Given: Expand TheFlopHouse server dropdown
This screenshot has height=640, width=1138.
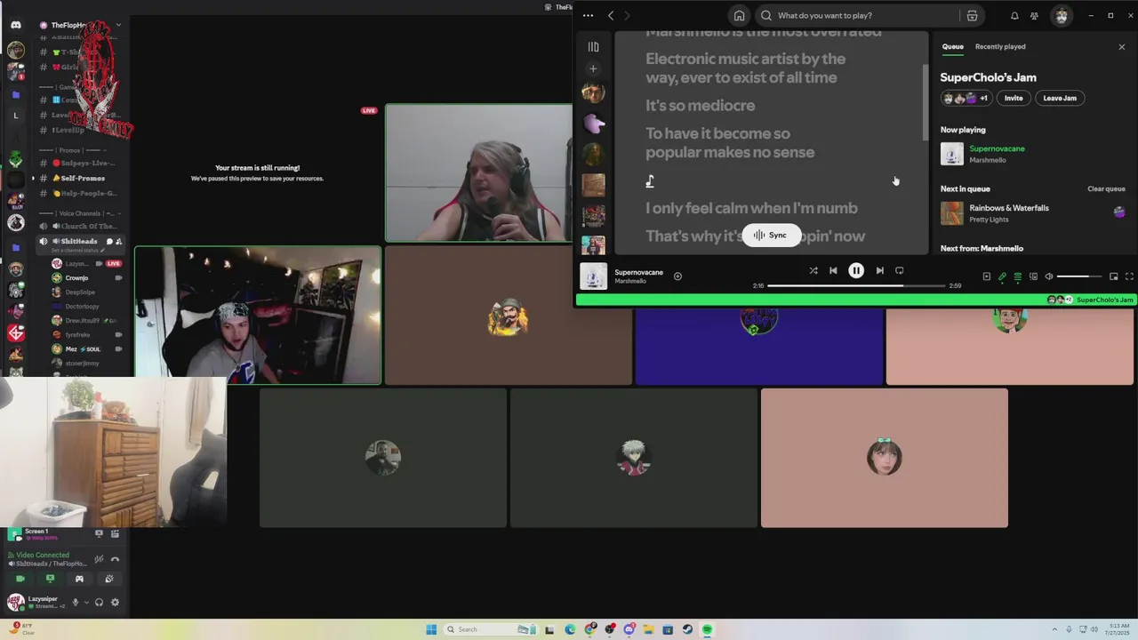Looking at the screenshot, I should coord(118,25).
